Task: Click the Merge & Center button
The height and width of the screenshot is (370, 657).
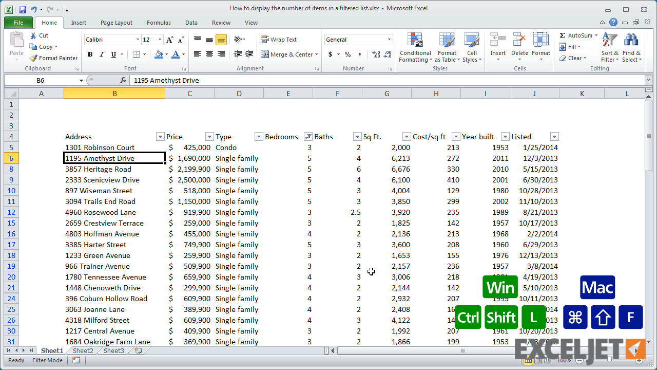Action: (x=286, y=54)
